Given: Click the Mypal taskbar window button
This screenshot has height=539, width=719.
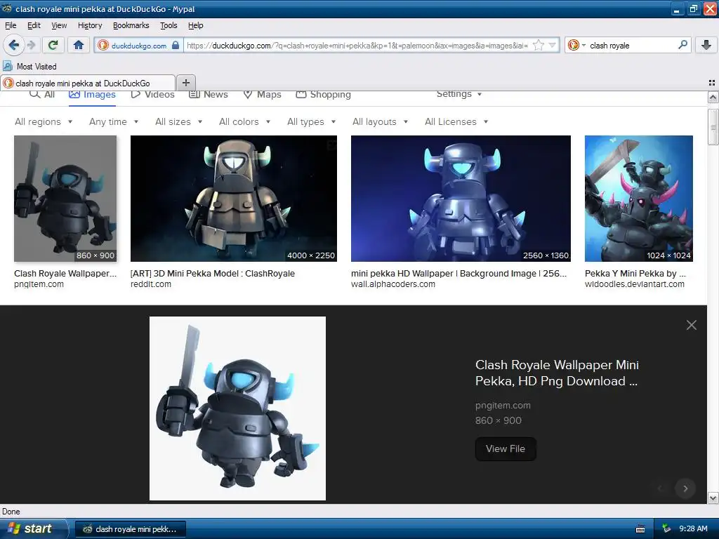Looking at the screenshot, I should pyautogui.click(x=130, y=529).
